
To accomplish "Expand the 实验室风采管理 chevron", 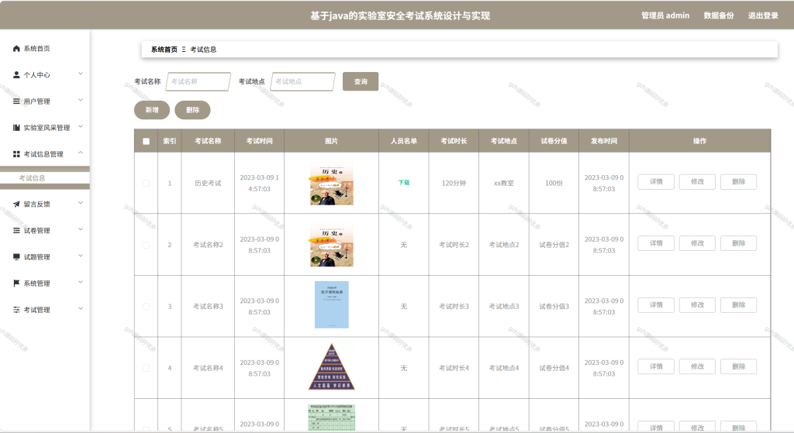I will pos(81,126).
